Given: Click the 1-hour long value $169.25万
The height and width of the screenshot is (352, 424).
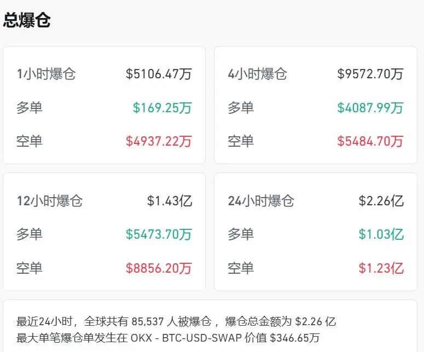Looking at the screenshot, I should tap(162, 107).
